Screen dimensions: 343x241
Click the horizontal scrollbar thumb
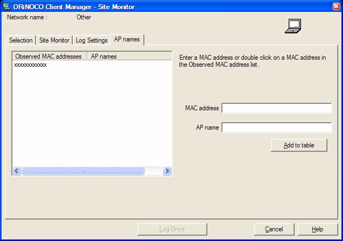[83, 171]
